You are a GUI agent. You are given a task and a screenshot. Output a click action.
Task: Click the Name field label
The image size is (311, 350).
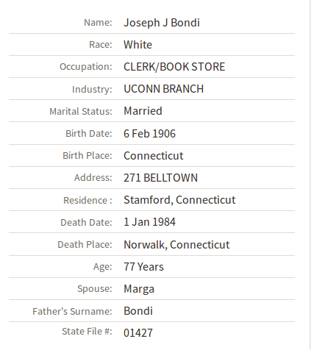click(x=98, y=23)
